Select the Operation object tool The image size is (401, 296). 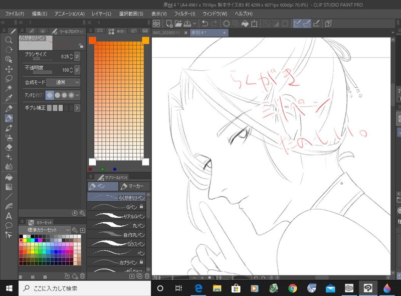tap(9, 59)
